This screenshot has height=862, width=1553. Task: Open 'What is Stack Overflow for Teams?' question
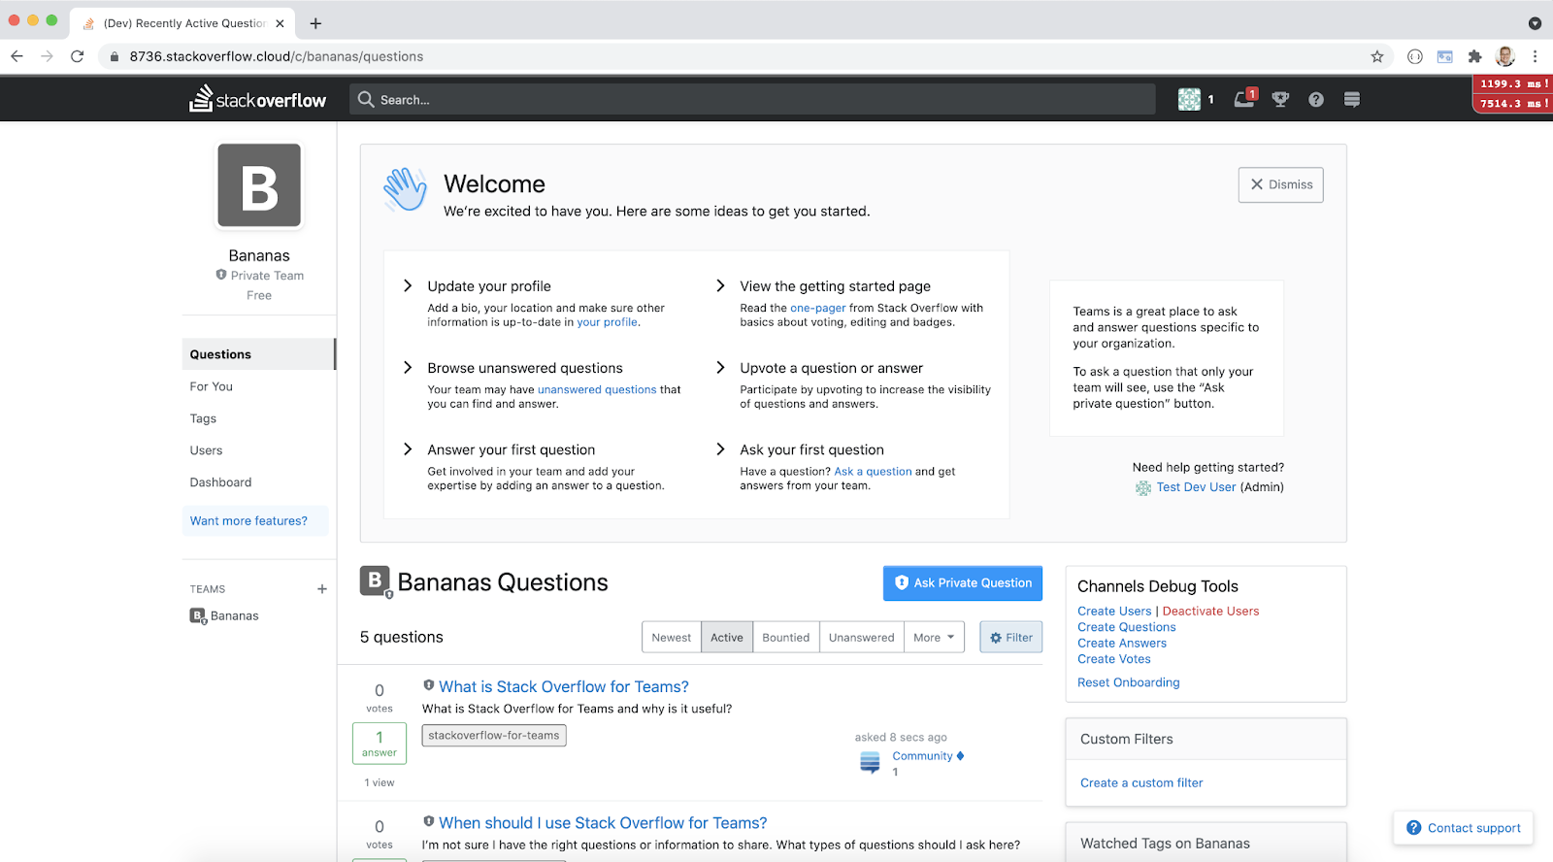[564, 686]
